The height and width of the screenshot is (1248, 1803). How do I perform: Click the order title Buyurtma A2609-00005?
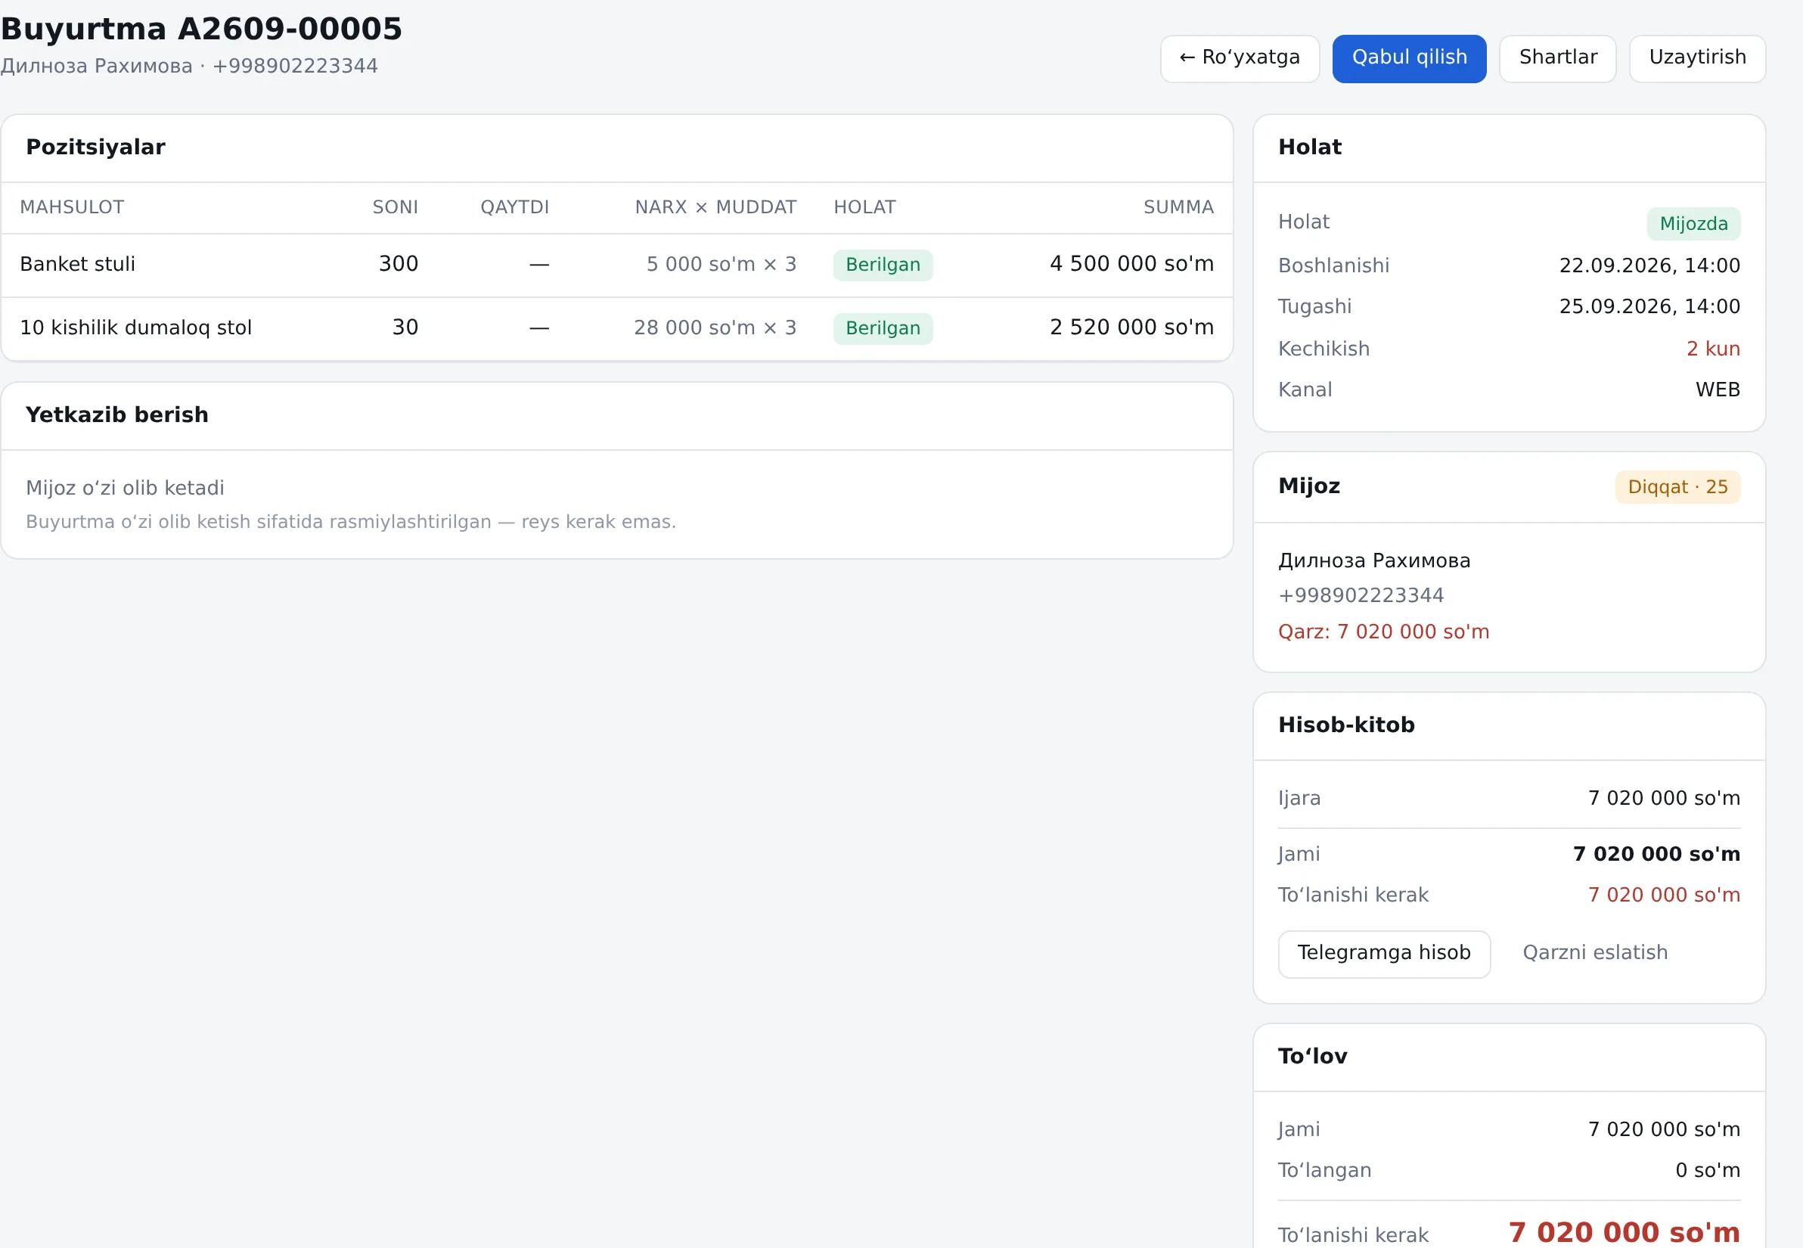coord(202,29)
